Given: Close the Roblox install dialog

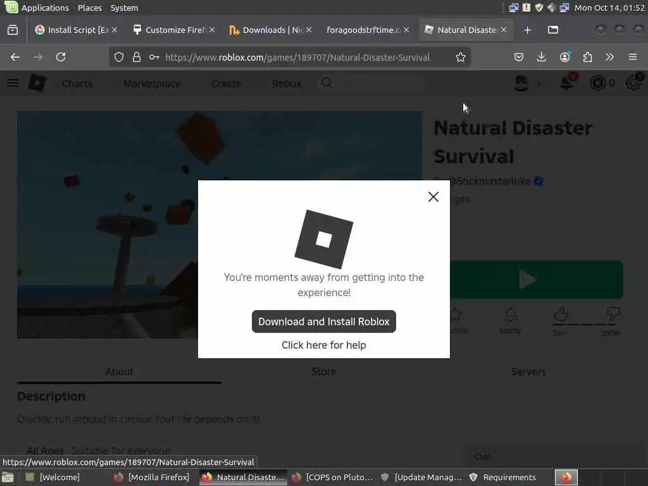Looking at the screenshot, I should click(x=433, y=197).
